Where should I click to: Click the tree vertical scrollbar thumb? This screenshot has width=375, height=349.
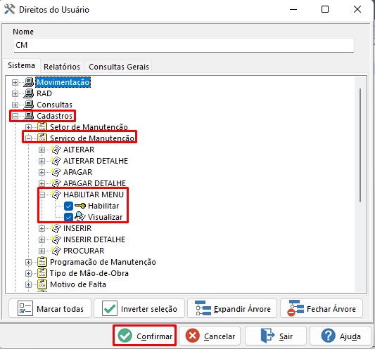coord(360,145)
